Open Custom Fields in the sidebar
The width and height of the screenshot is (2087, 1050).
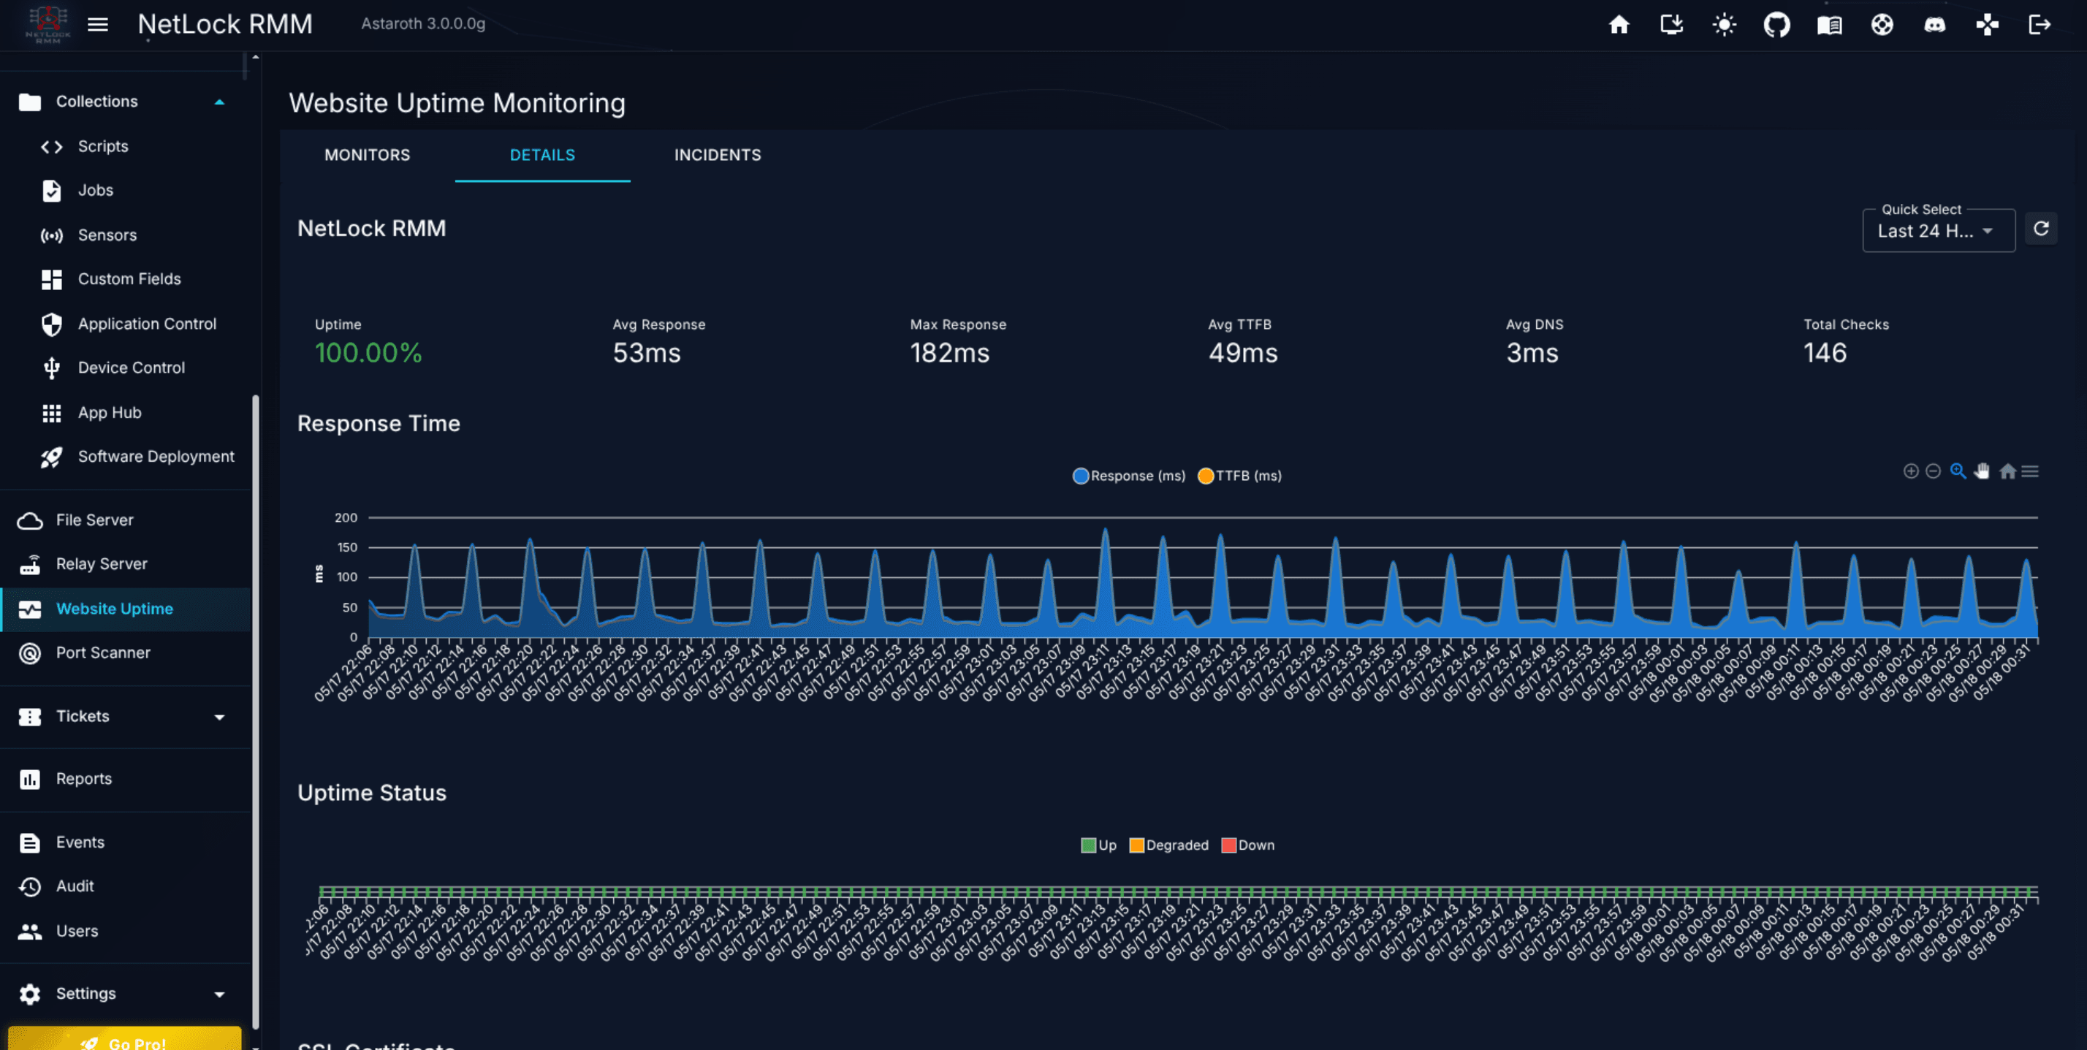click(x=125, y=278)
